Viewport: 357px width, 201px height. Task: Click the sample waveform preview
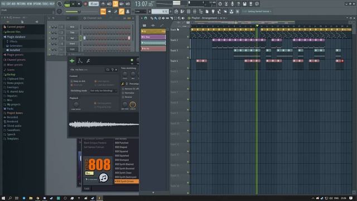click(104, 124)
